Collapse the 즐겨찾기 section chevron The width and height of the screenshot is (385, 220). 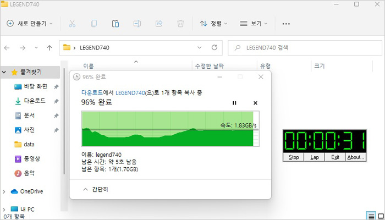pos(4,72)
